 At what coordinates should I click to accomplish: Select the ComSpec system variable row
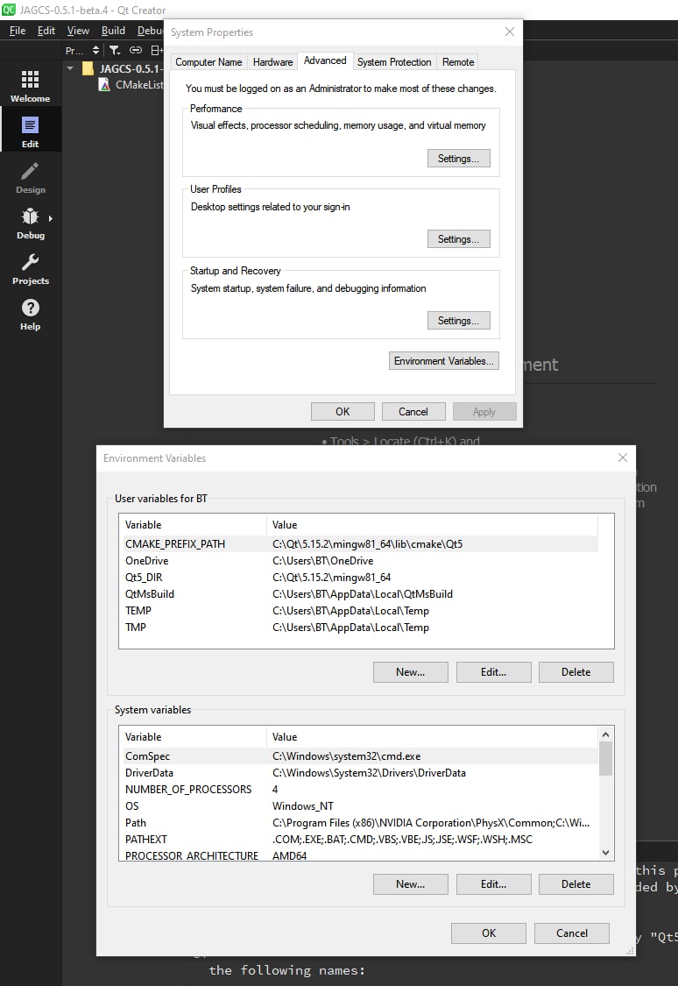click(x=358, y=755)
